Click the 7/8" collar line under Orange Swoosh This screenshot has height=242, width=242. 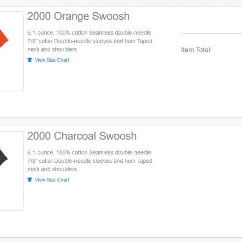[x=90, y=41]
